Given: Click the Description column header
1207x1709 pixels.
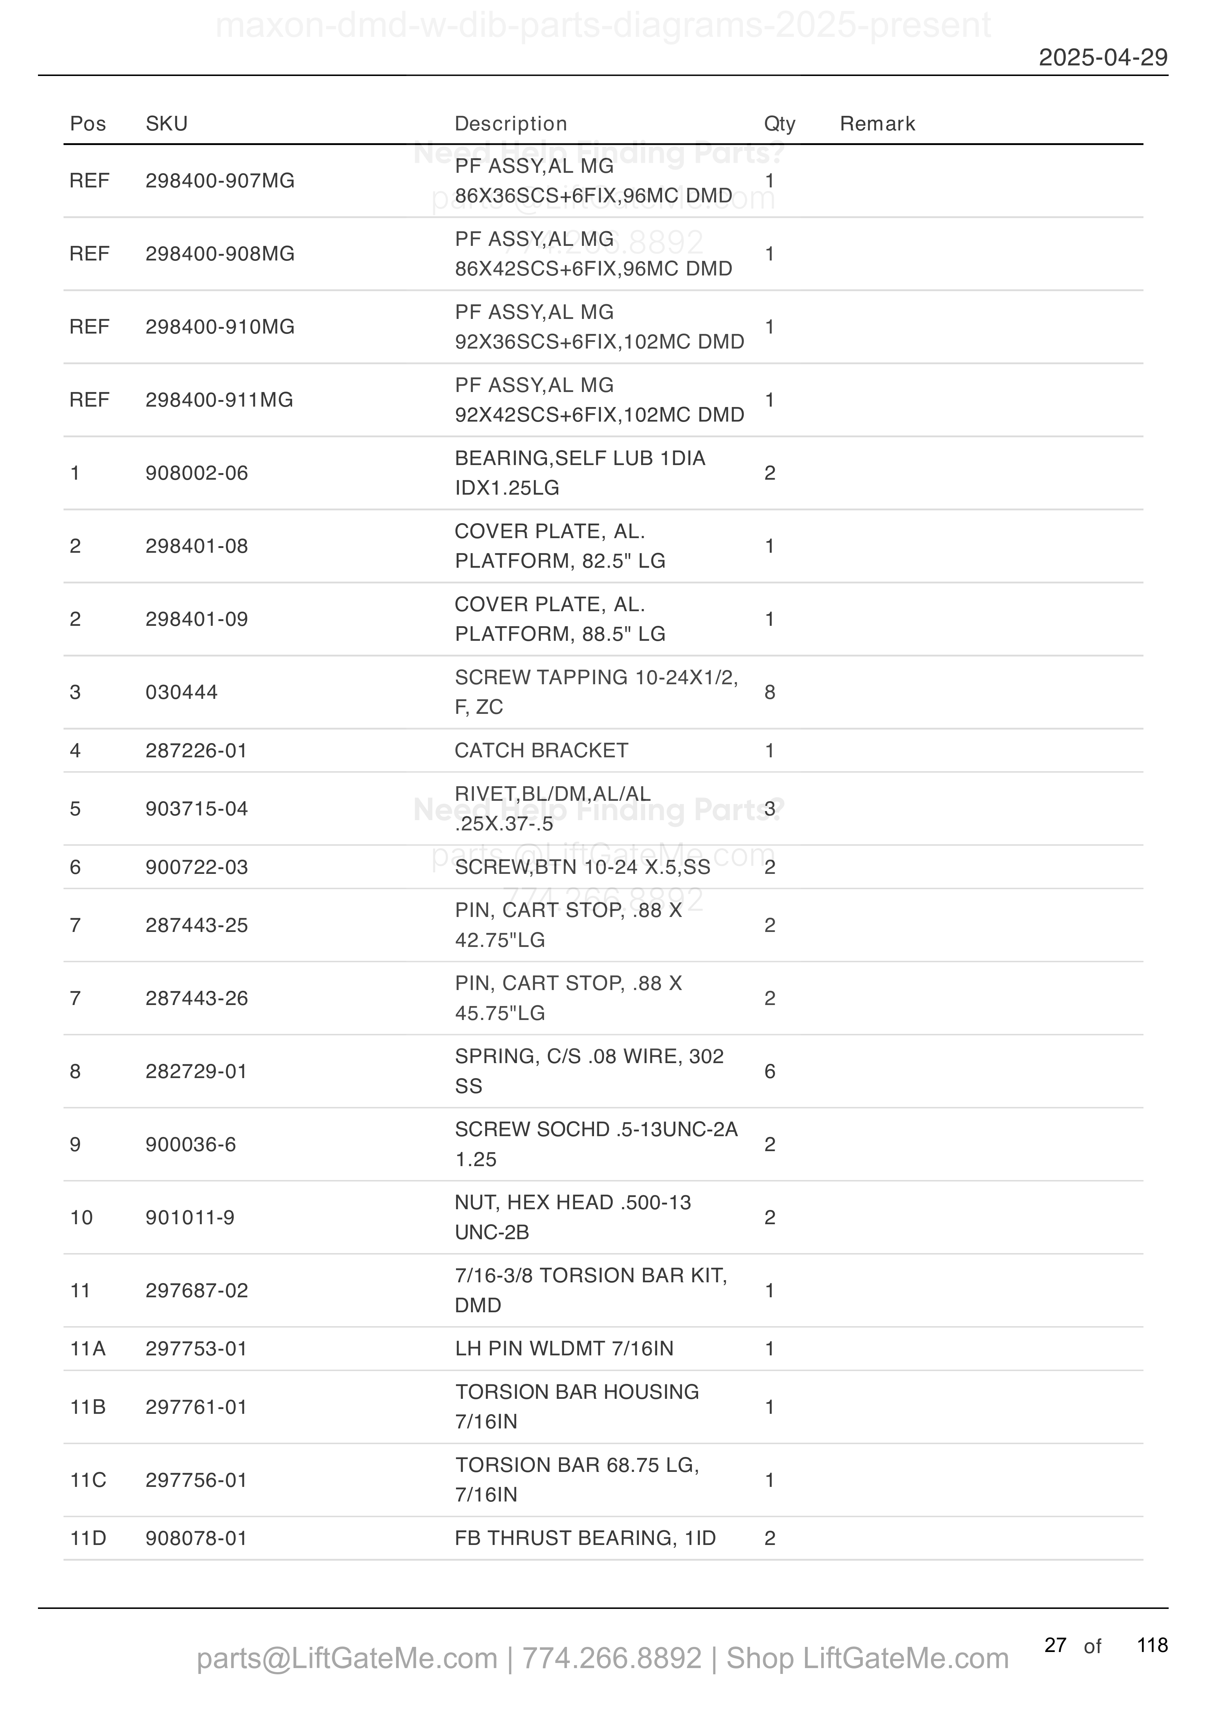Looking at the screenshot, I should [511, 123].
